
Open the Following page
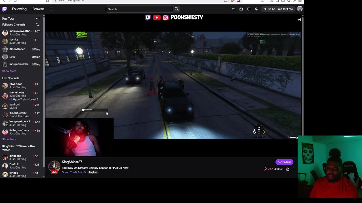(x=19, y=9)
